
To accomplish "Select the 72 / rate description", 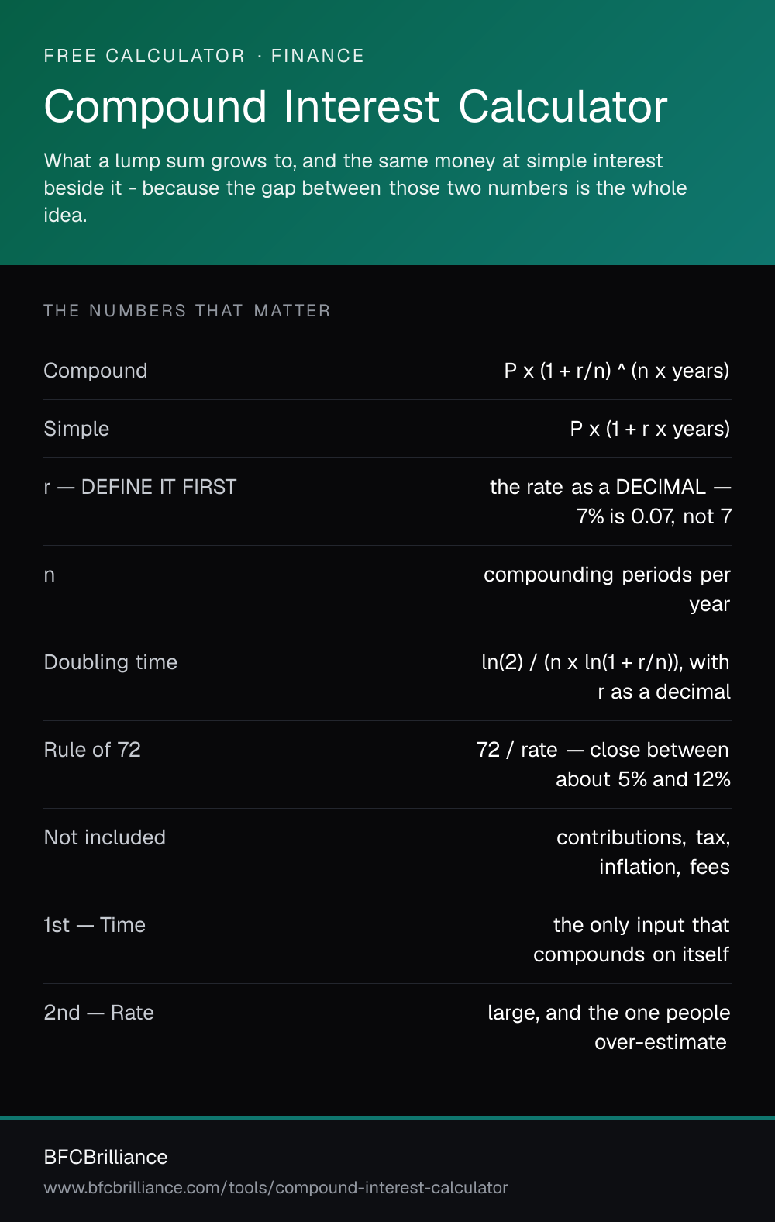I will point(604,765).
